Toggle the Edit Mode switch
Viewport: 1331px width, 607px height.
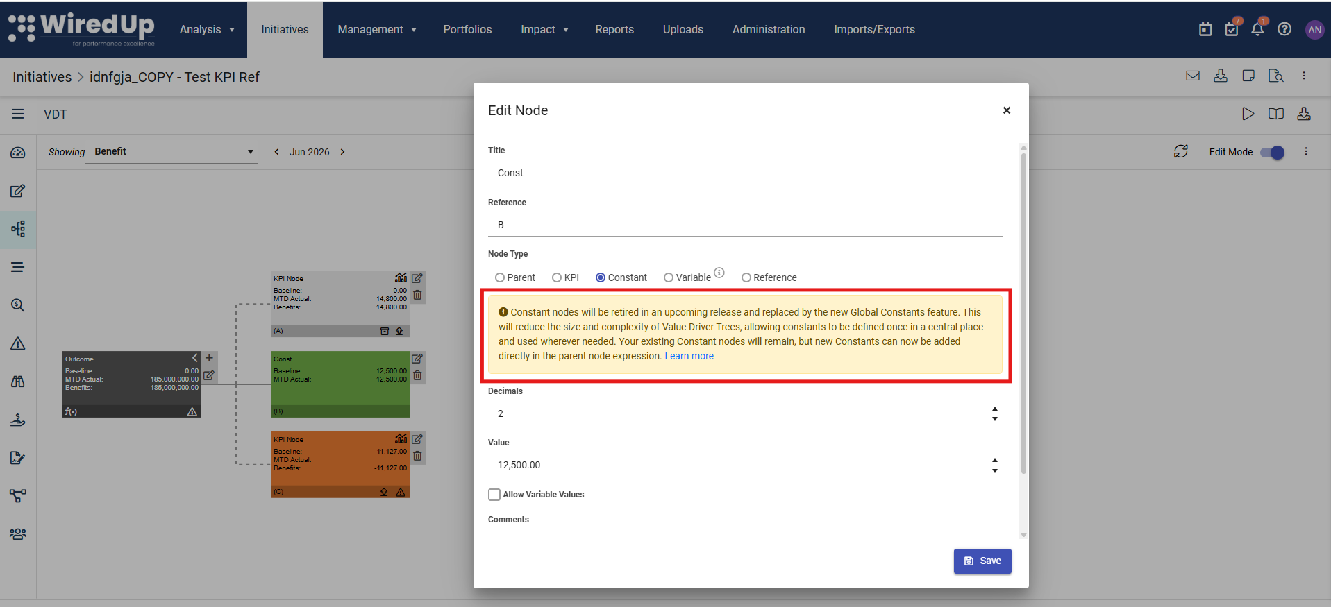point(1273,152)
